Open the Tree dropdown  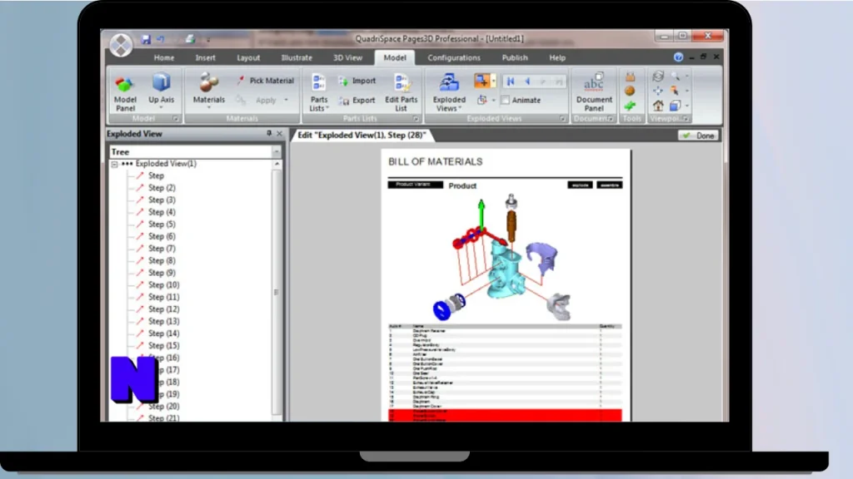coord(277,152)
